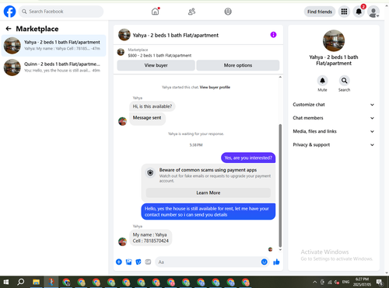This screenshot has width=389, height=288.
Task: Follow the View buyer profile link
Action: tap(215, 87)
